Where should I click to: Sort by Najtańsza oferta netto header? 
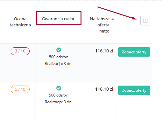click(100, 25)
